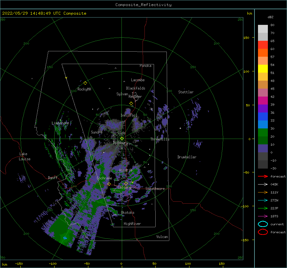
Task: Click the yellow diamond marker near Cochrane
Action: tap(109, 184)
